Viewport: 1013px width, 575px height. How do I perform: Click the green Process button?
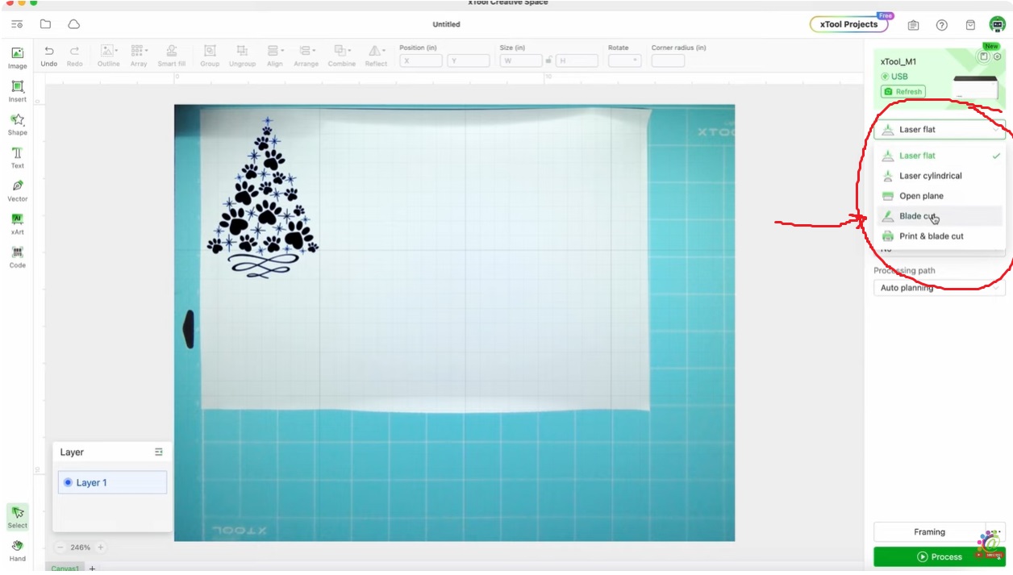[x=940, y=556]
